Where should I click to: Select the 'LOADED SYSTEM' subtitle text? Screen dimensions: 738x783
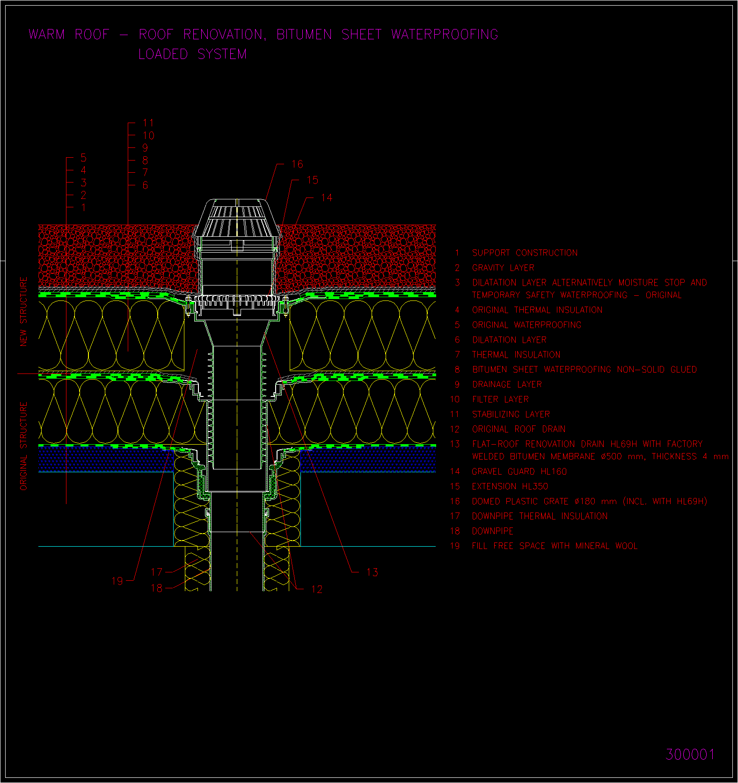tap(193, 54)
